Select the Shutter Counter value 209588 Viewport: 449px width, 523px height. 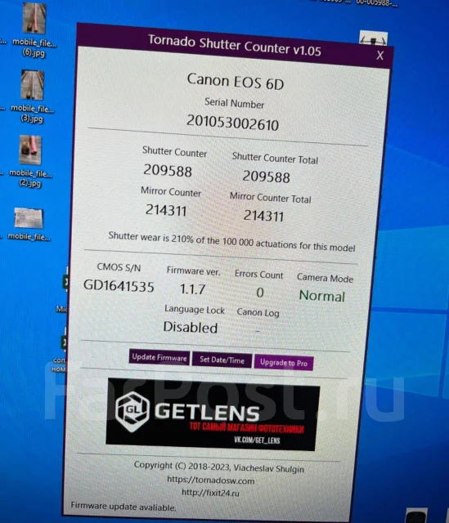(168, 171)
